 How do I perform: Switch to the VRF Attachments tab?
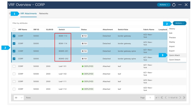(x=29, y=13)
